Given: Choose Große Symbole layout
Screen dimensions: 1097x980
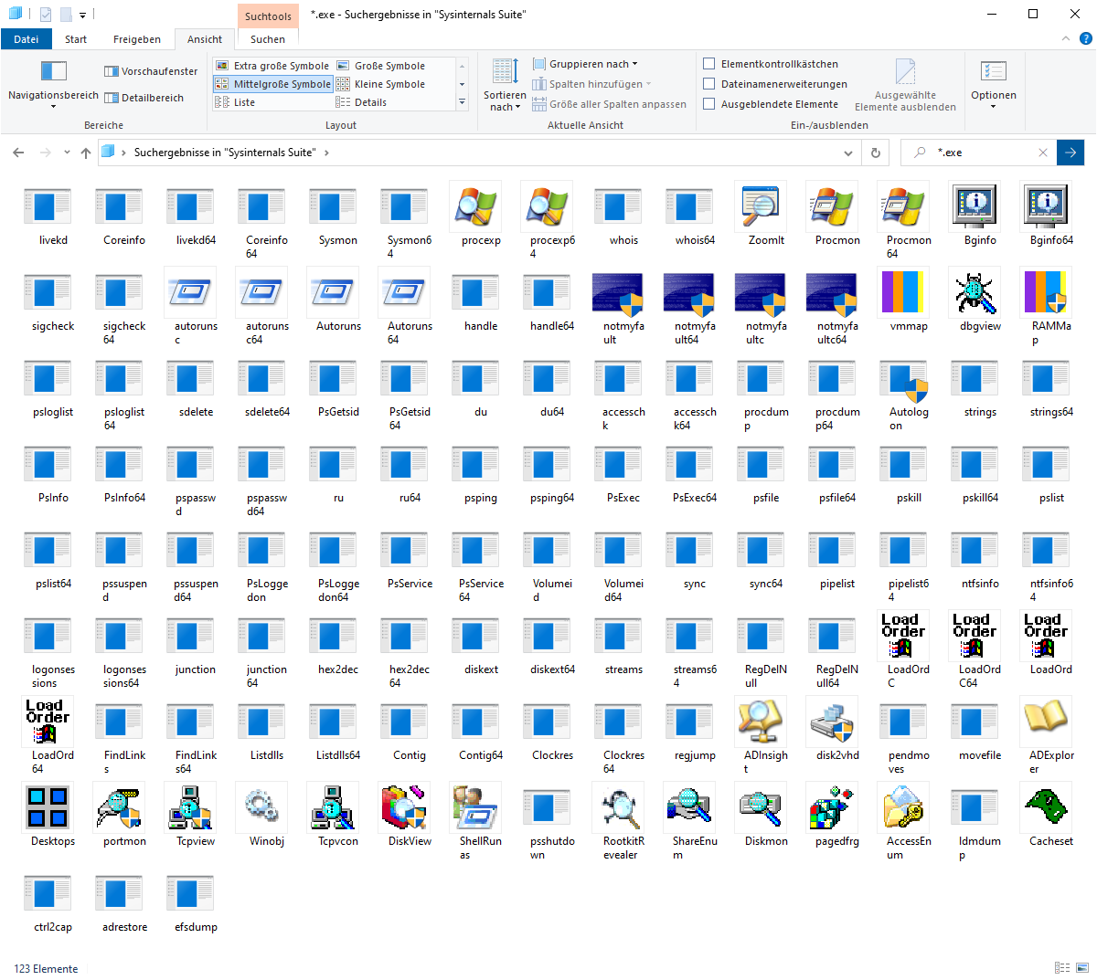Looking at the screenshot, I should coord(380,66).
